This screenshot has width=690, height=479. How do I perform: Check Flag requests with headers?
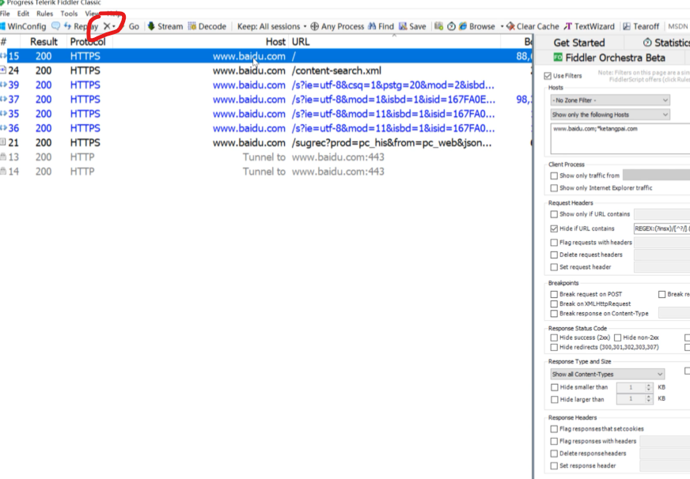(x=554, y=243)
